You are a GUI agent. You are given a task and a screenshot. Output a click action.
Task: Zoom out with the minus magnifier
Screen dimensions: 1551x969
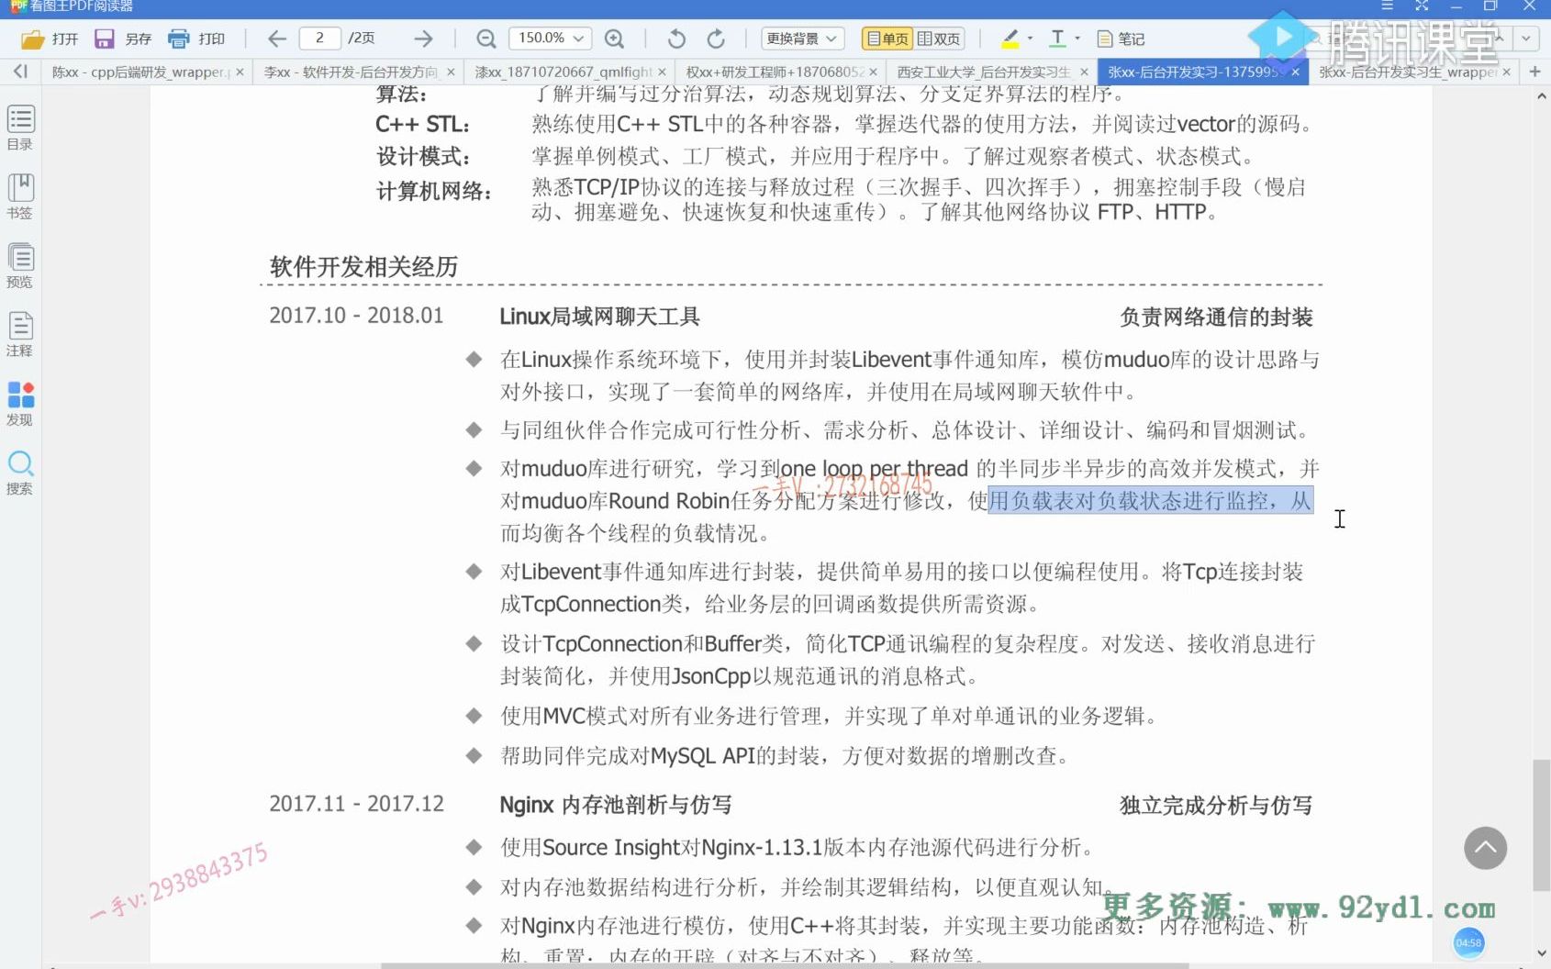pos(486,39)
